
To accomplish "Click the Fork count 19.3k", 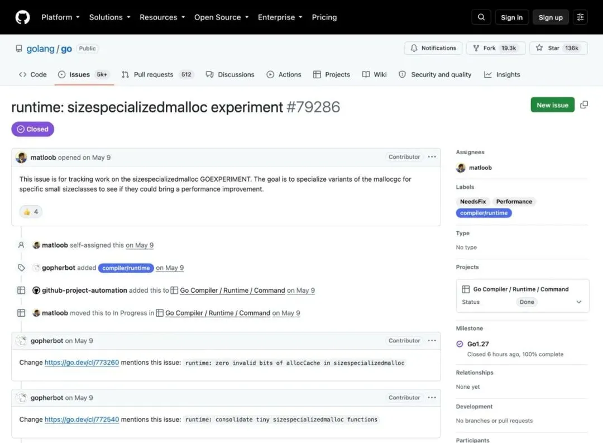I will pos(509,48).
